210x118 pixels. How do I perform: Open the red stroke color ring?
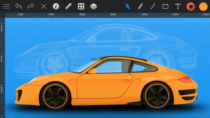point(191,6)
